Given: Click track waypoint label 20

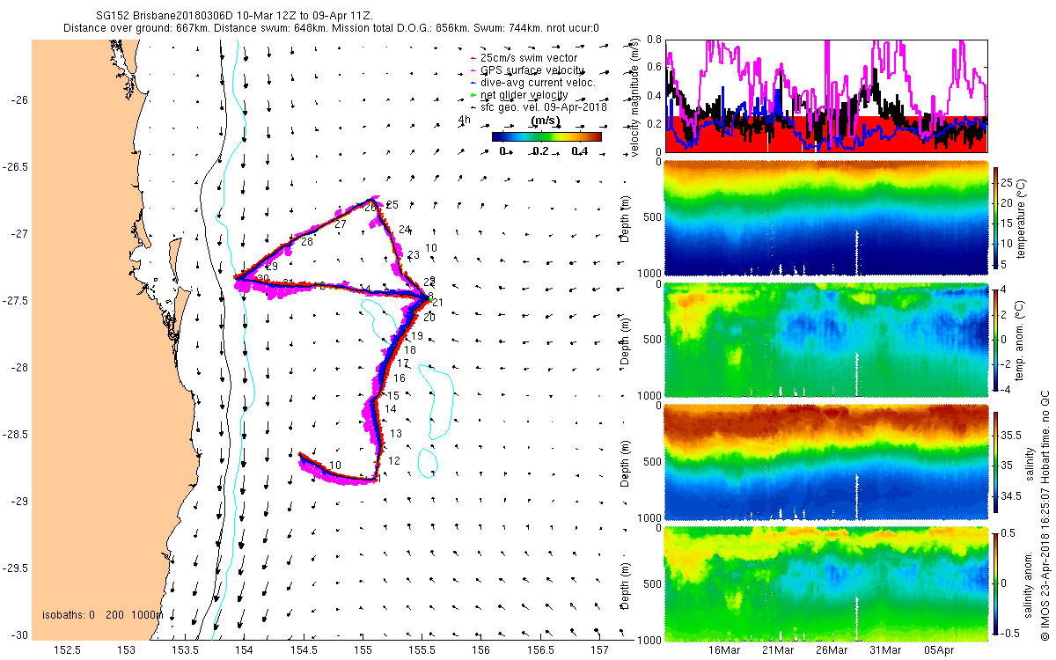Looking at the screenshot, I should coord(429,317).
